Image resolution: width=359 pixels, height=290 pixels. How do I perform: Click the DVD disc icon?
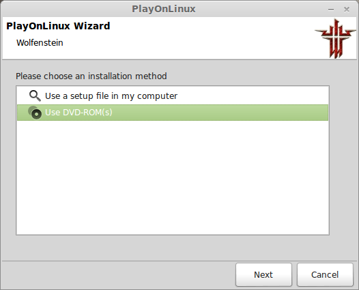35,113
